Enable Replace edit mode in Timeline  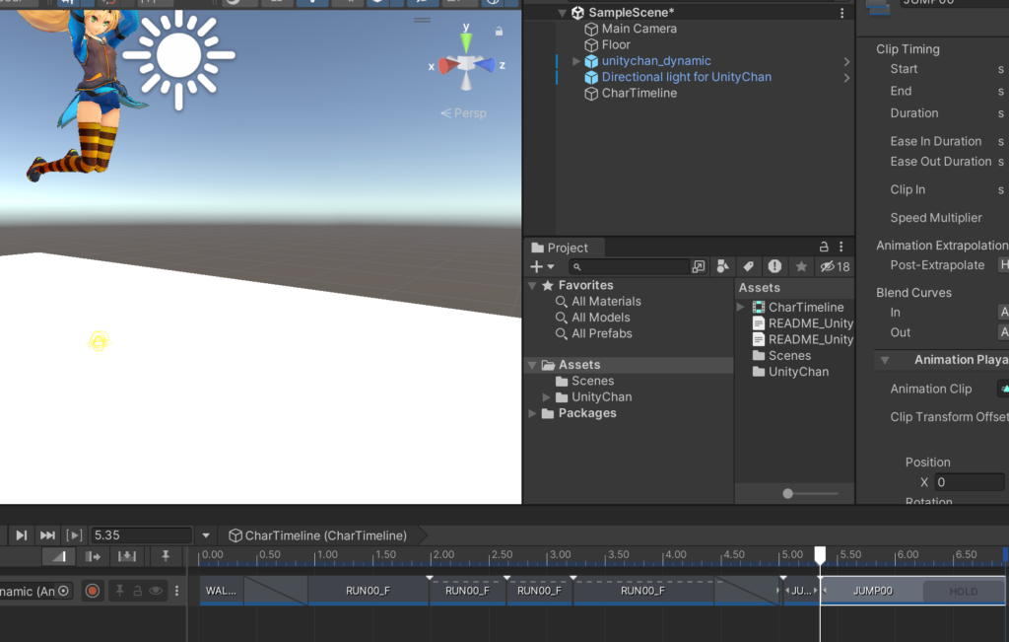click(127, 556)
